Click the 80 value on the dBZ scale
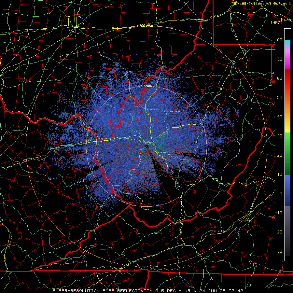 tap(280, 40)
